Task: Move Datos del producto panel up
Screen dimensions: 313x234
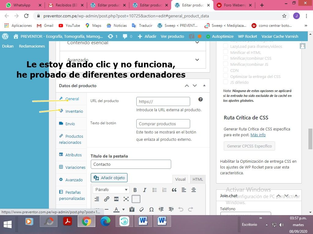Action: (x=187, y=86)
